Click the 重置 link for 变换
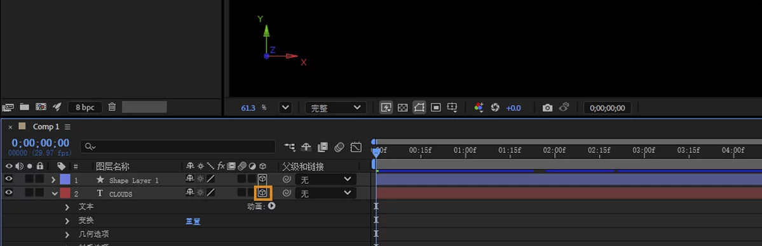Screen dimensions: 762x246 pos(193,221)
